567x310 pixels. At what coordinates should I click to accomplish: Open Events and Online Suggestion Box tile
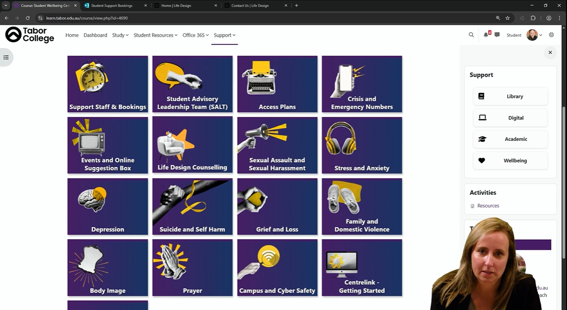coord(108,145)
